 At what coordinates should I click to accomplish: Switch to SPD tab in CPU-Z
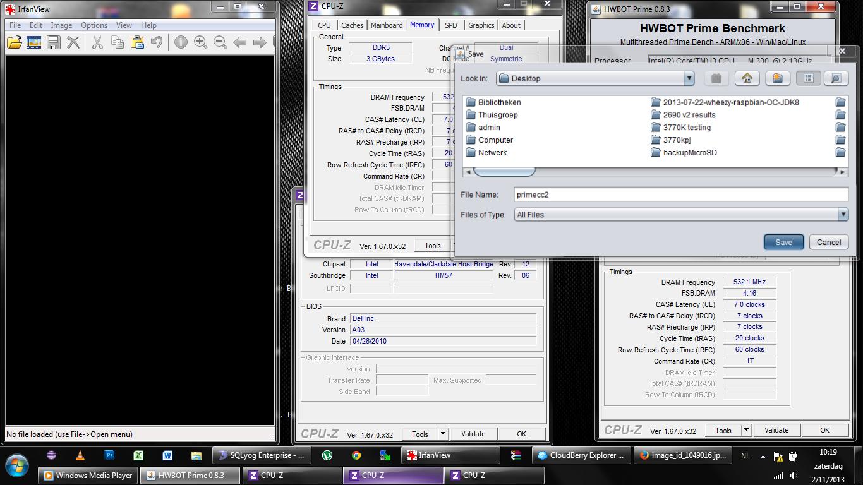(x=451, y=25)
